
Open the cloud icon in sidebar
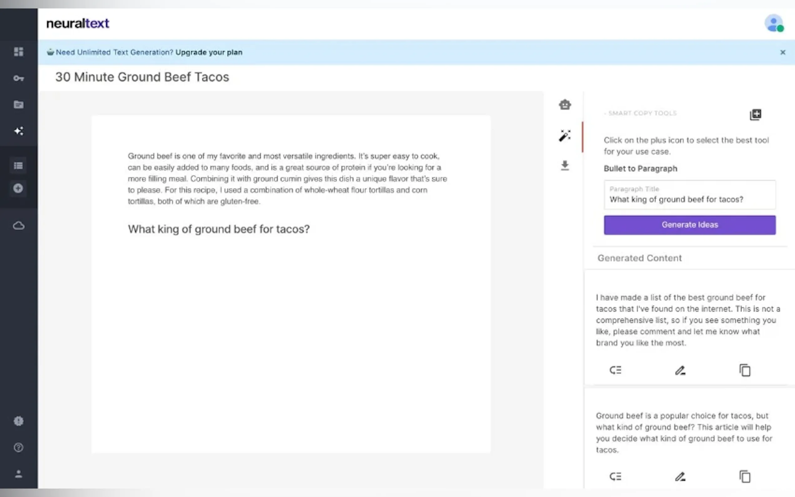(x=18, y=225)
